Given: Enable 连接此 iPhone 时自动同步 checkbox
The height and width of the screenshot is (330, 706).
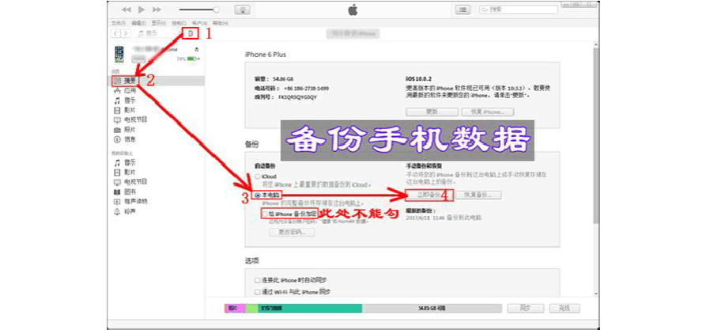Looking at the screenshot, I should click(258, 280).
